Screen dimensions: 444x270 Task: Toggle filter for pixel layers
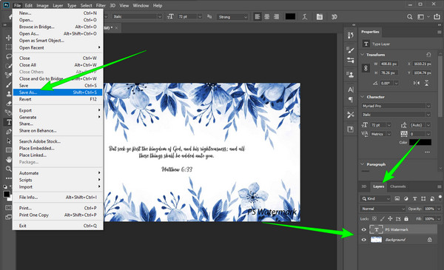(x=397, y=199)
